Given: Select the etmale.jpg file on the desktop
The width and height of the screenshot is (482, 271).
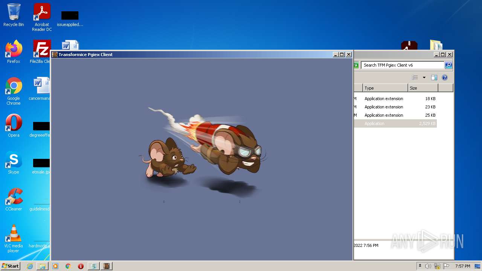Looking at the screenshot, I should point(41,166).
